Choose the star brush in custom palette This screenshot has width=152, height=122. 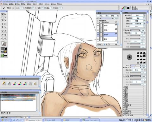click(35, 84)
